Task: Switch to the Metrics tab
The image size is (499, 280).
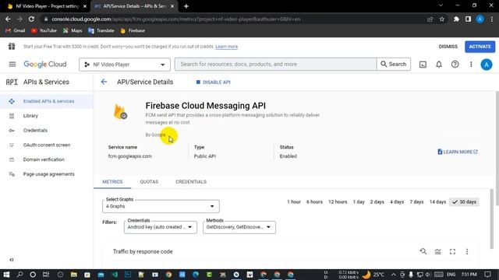Action: point(112,182)
